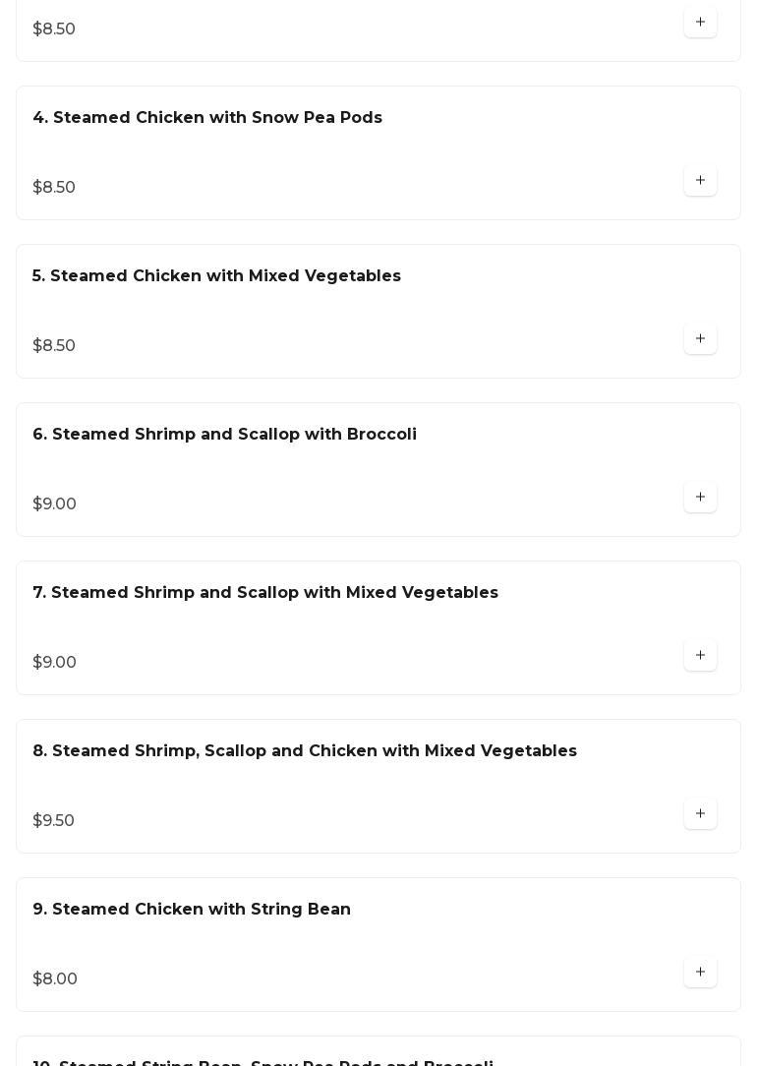Image resolution: width=757 pixels, height=1066 pixels.
Task: Add Steamed Chicken with Snow Pea Pods
Action: pyautogui.click(x=700, y=181)
